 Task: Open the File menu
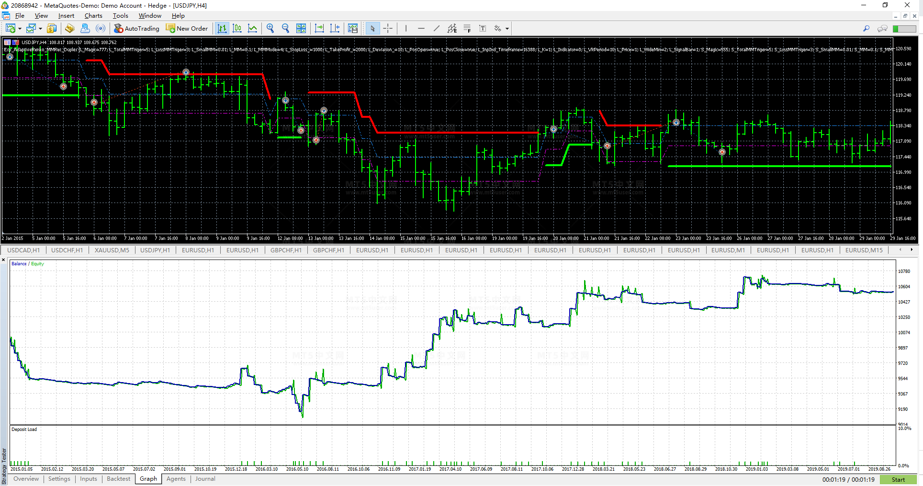pyautogui.click(x=20, y=16)
